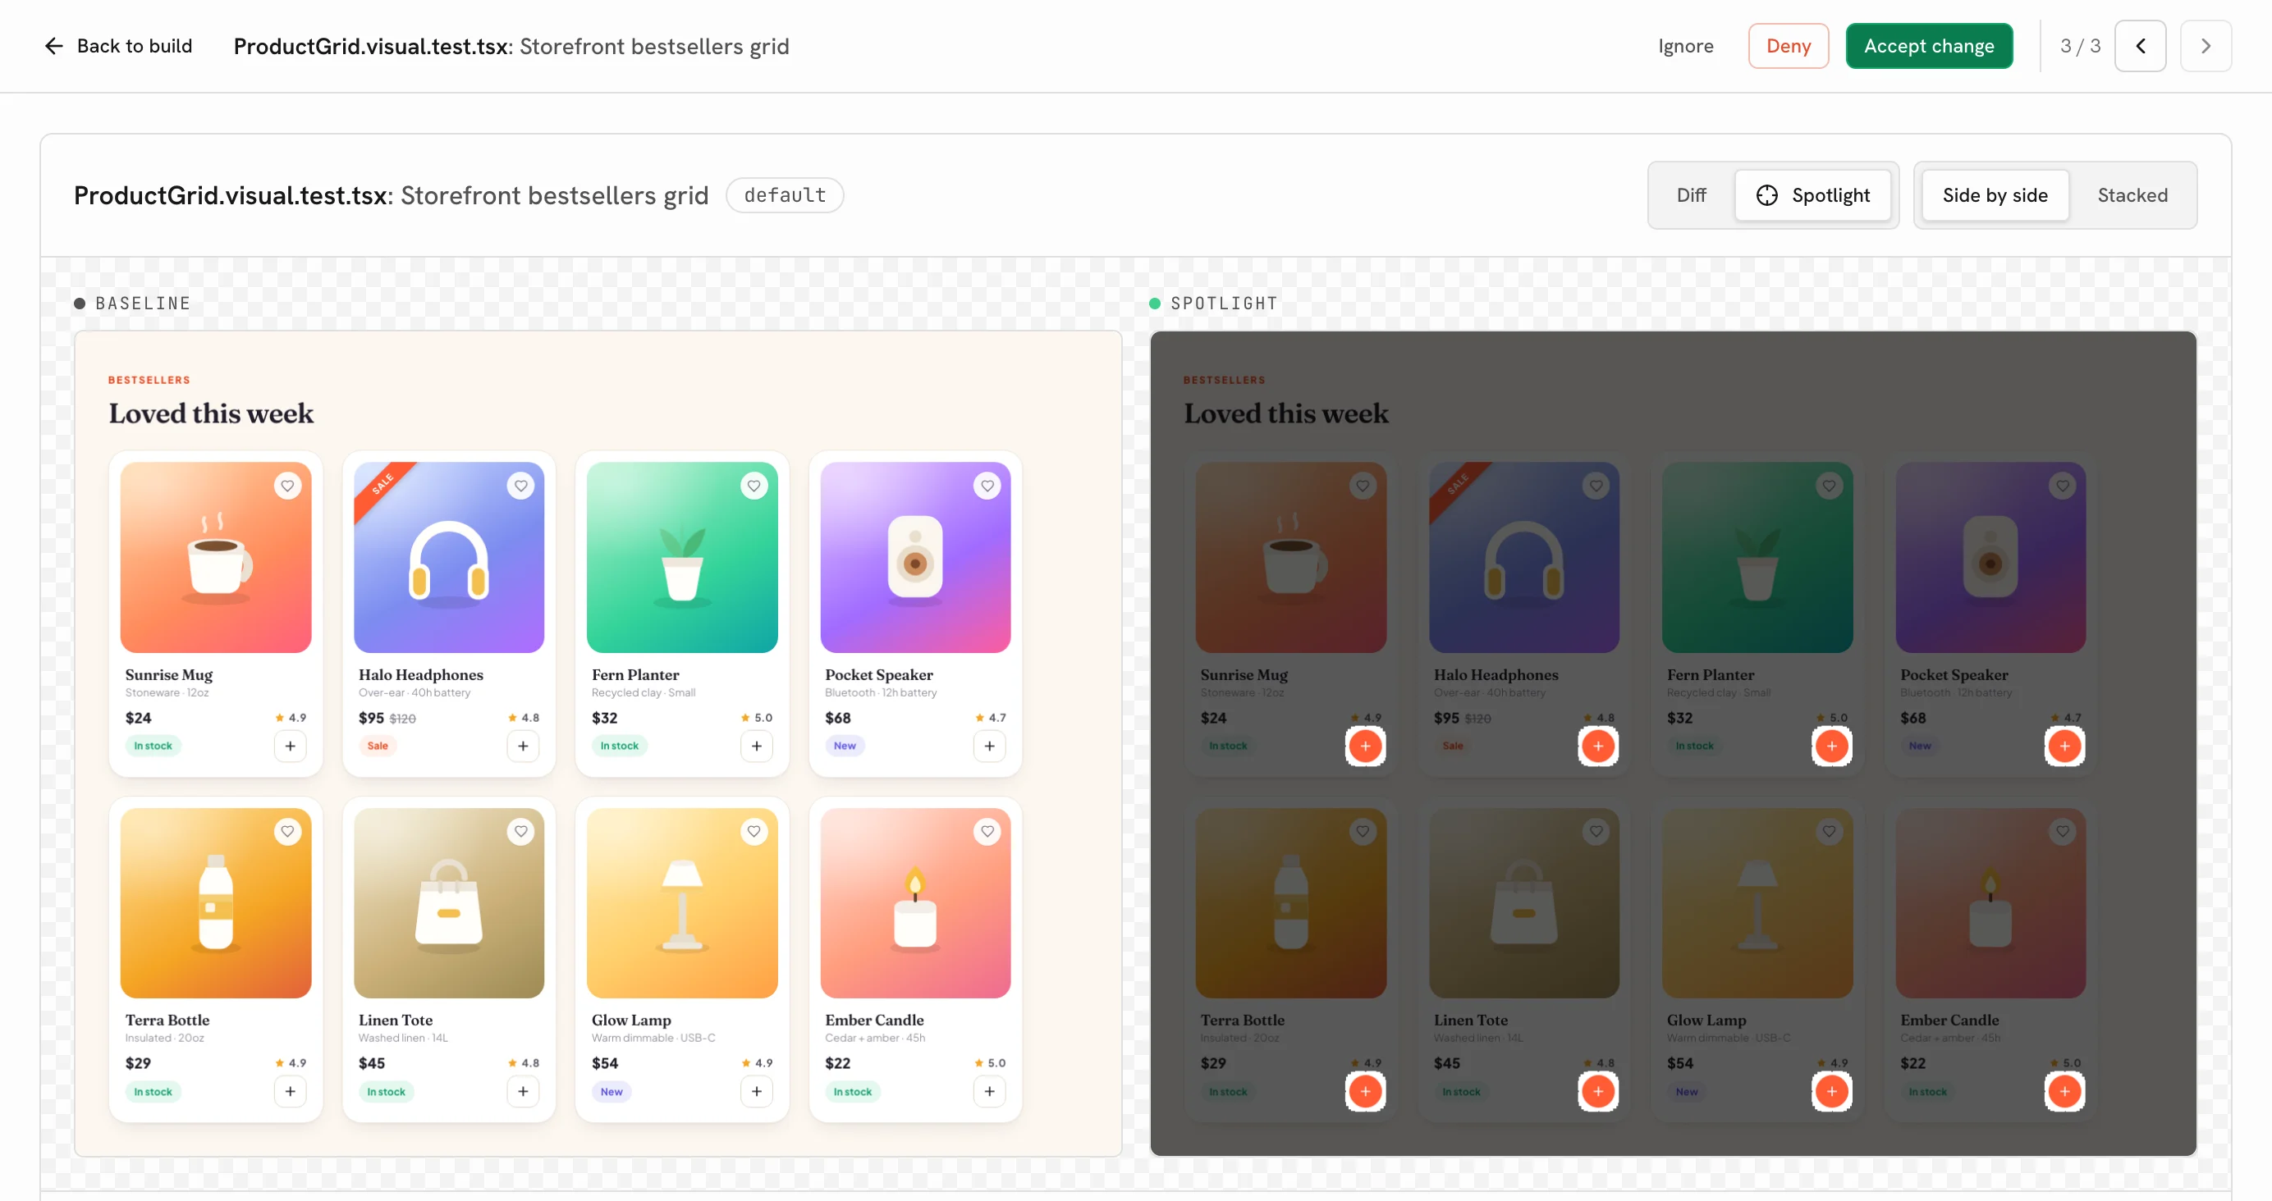Add baseline Ember Candle with plus button
The width and height of the screenshot is (2272, 1201).
[x=990, y=1092]
